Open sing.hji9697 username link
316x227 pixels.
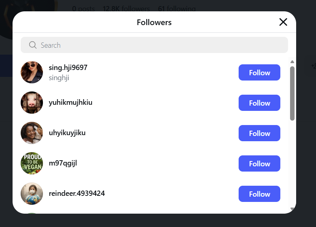pyautogui.click(x=68, y=68)
